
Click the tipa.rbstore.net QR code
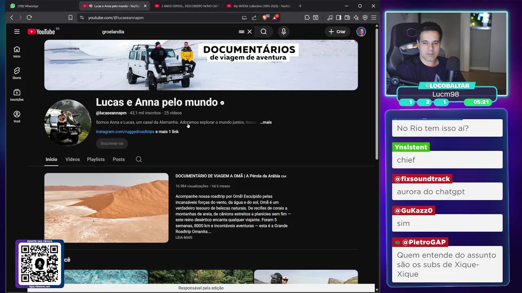coord(40,264)
